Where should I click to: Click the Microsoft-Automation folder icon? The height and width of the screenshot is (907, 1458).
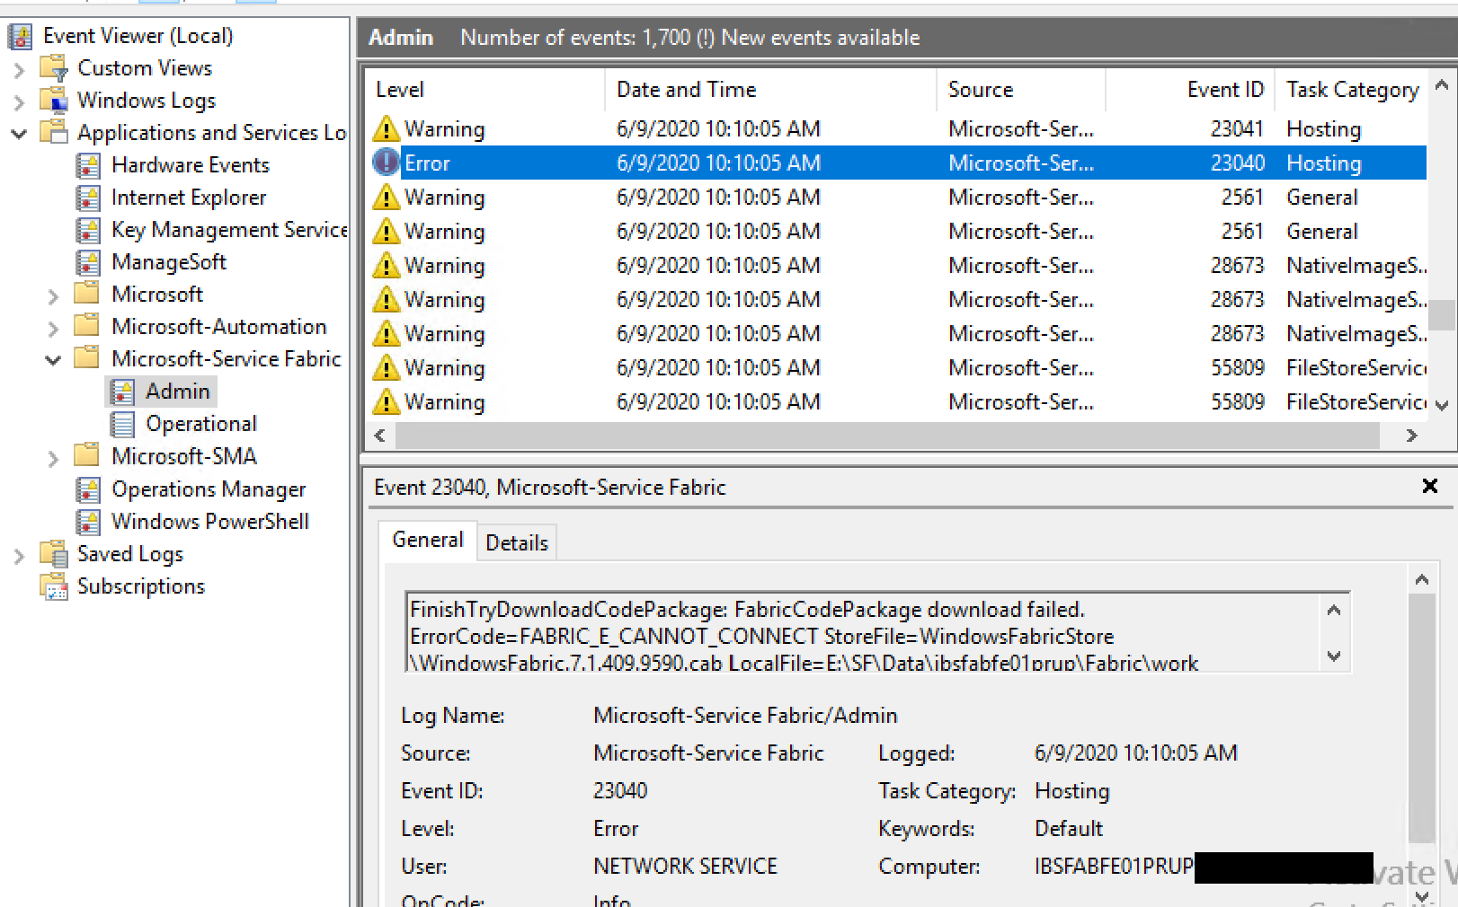tap(87, 326)
